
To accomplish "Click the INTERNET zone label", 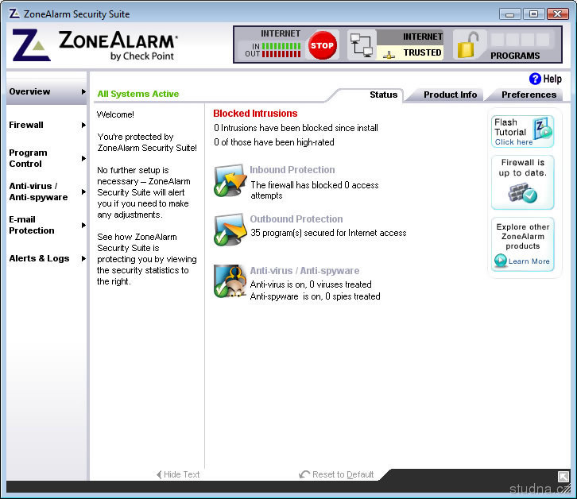I will [423, 37].
